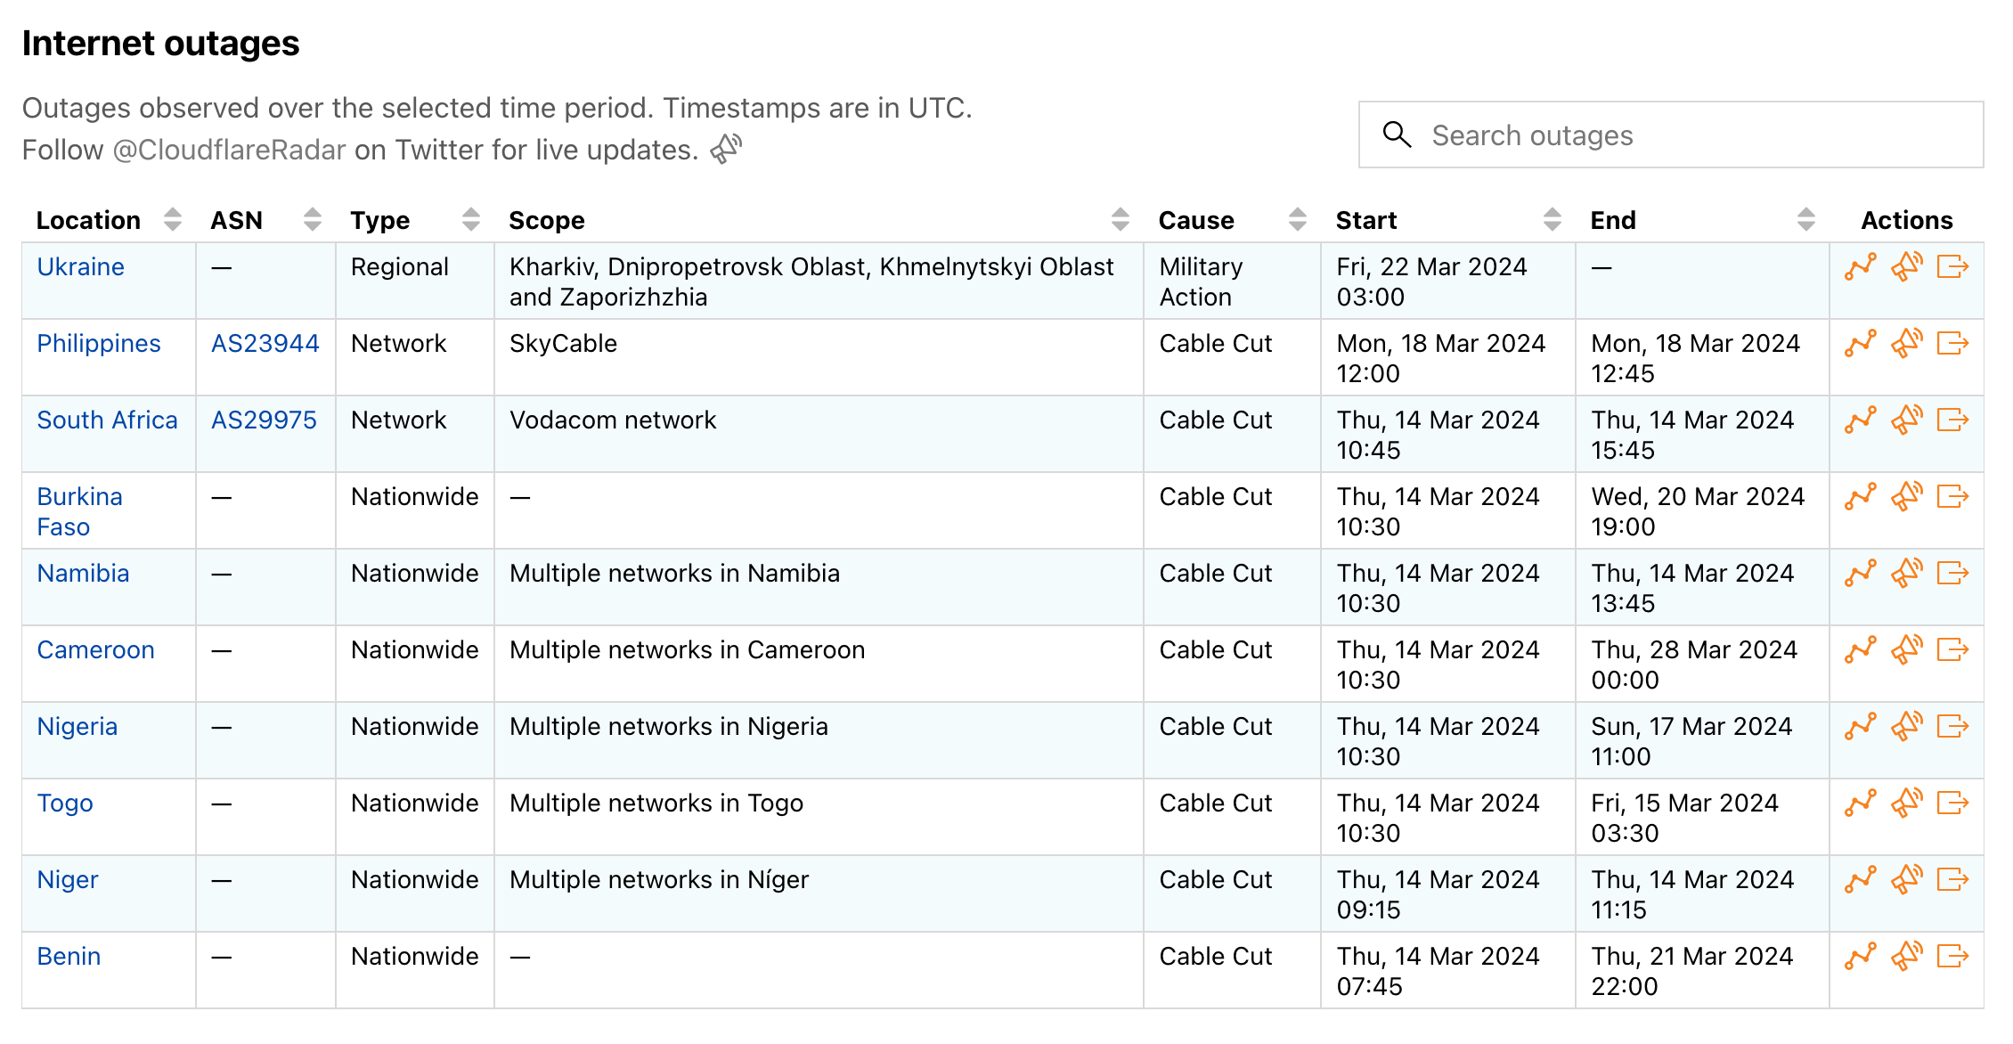Click megaphone icon in Philippines row
Image resolution: width=2013 pixels, height=1044 pixels.
[1906, 343]
